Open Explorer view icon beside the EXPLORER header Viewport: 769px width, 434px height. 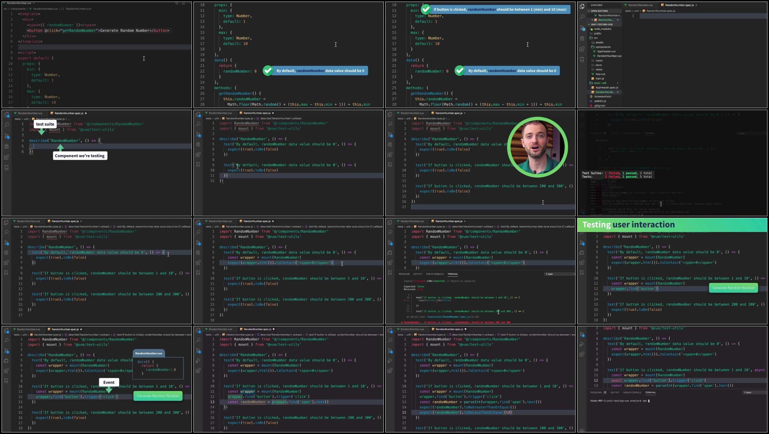pos(582,6)
